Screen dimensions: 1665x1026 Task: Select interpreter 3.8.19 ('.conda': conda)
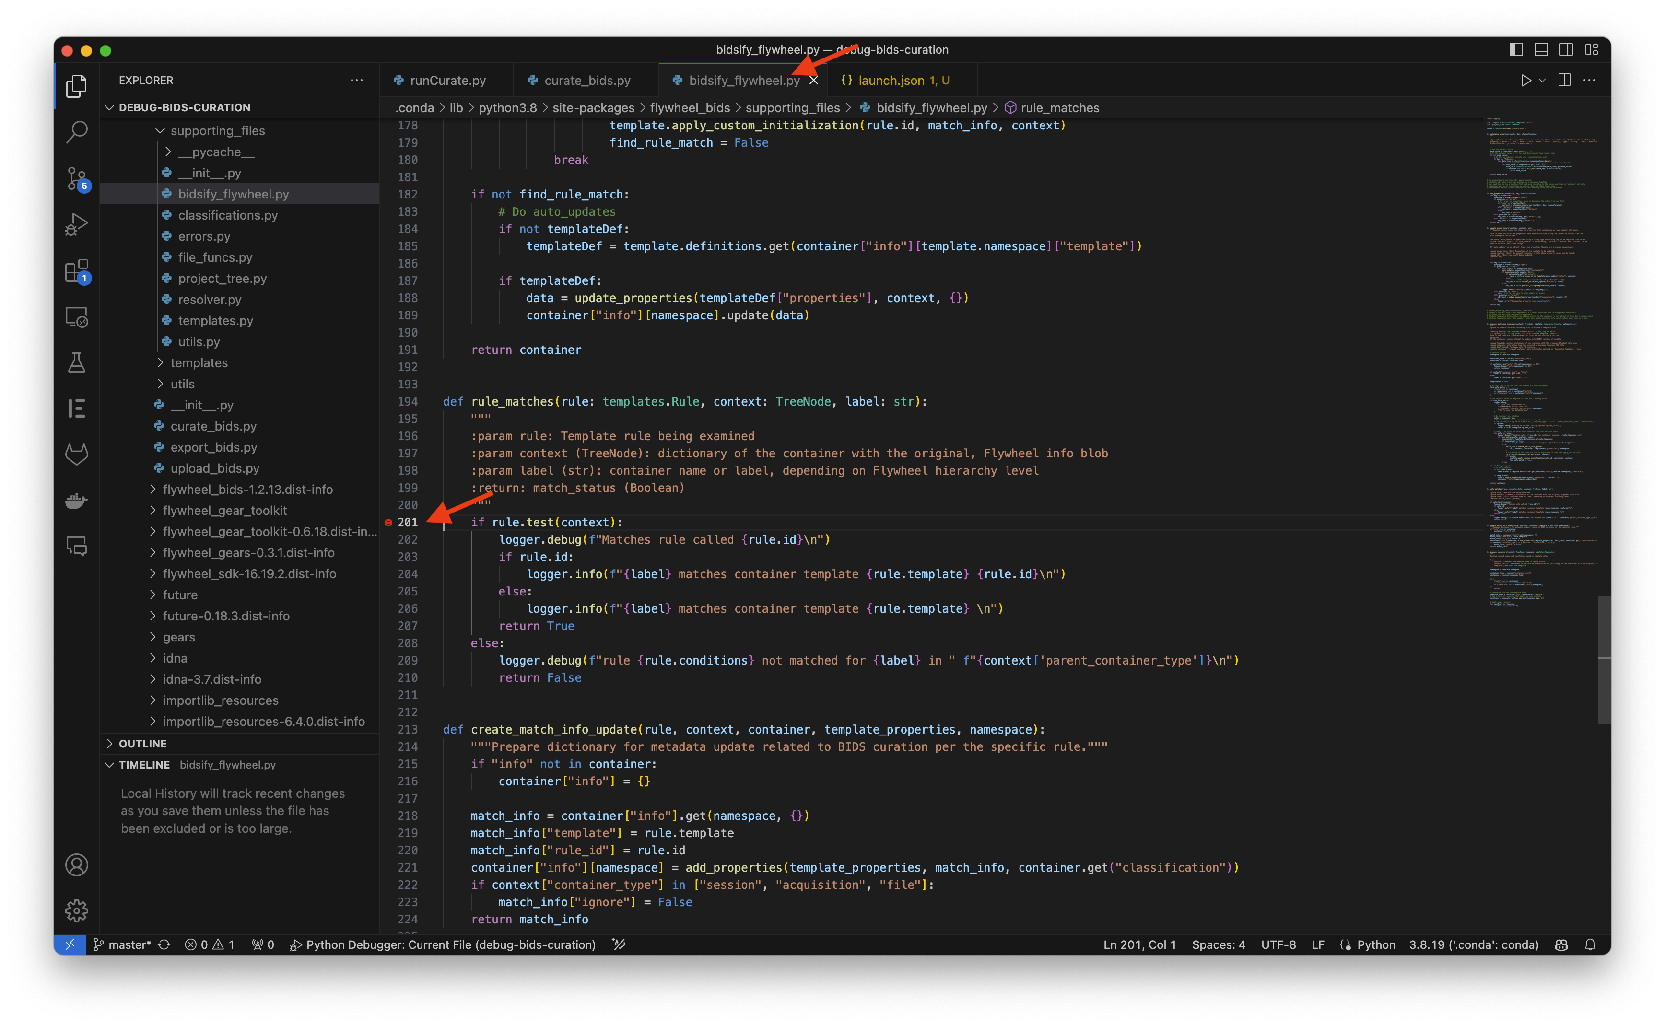pos(1473,944)
